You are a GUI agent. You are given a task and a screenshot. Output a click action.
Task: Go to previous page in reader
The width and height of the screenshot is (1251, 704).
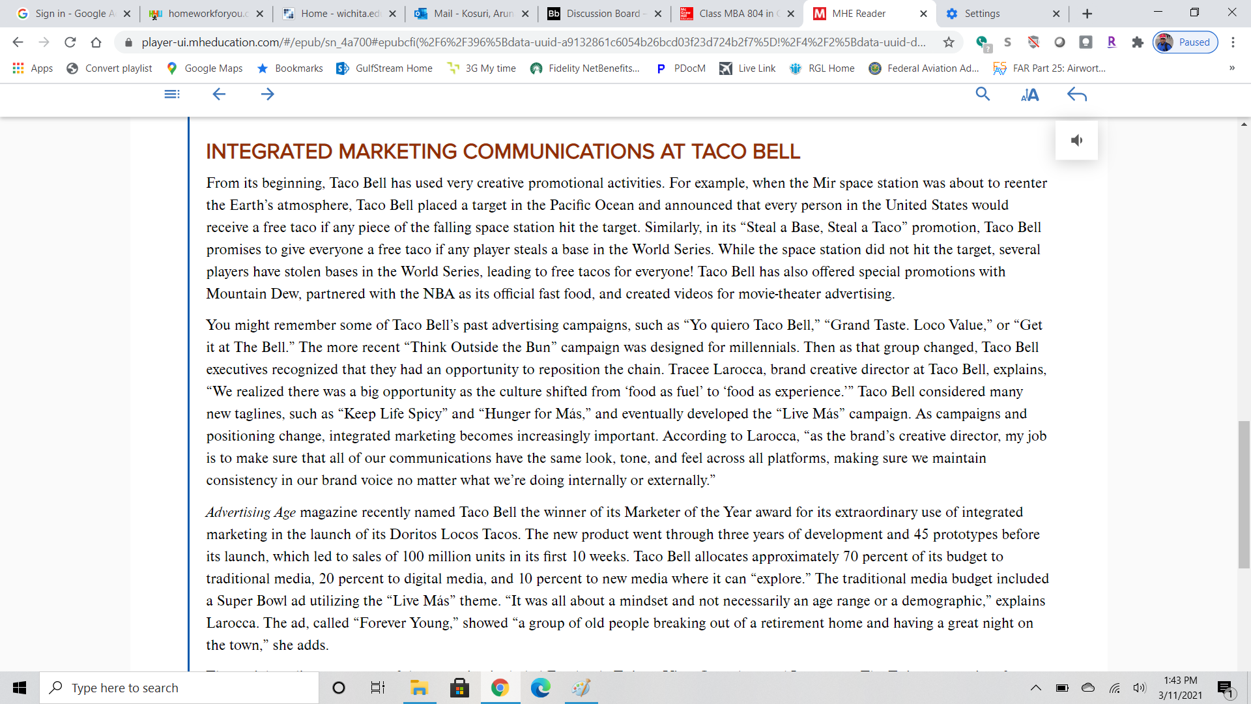[219, 95]
